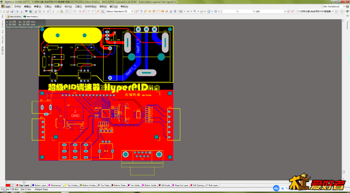This screenshot has height=193, width=350.
Task: Click the apply filter magnifier icon
Action: pos(288,11)
